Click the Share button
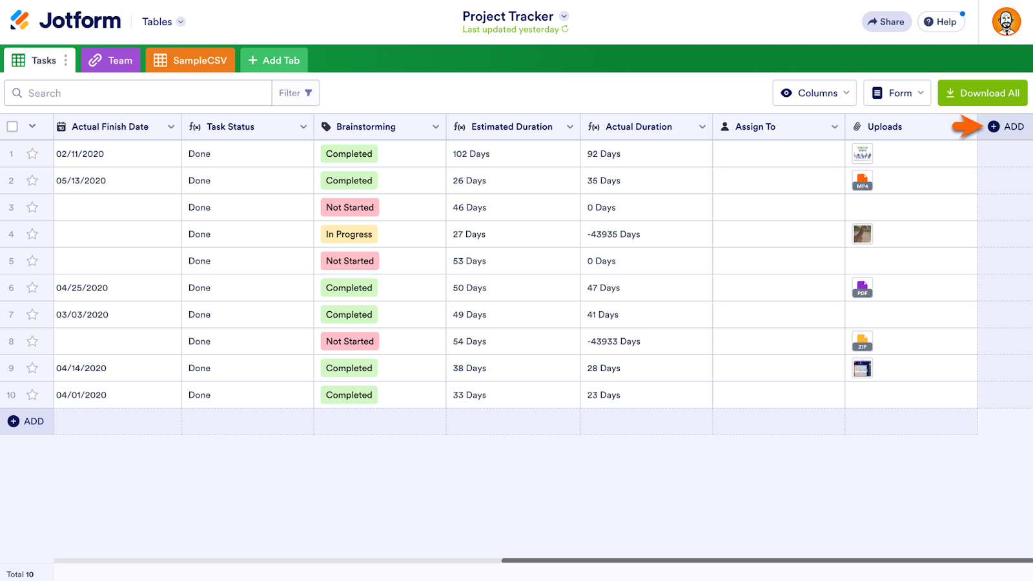The height and width of the screenshot is (581, 1033). 886,22
